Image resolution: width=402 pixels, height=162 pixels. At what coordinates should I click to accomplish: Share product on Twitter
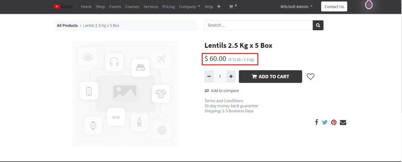325,122
